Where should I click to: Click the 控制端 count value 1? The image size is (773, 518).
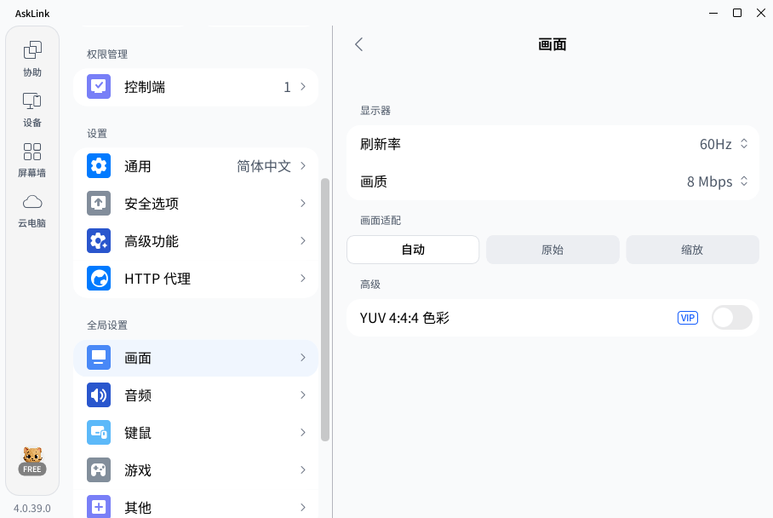tap(287, 87)
